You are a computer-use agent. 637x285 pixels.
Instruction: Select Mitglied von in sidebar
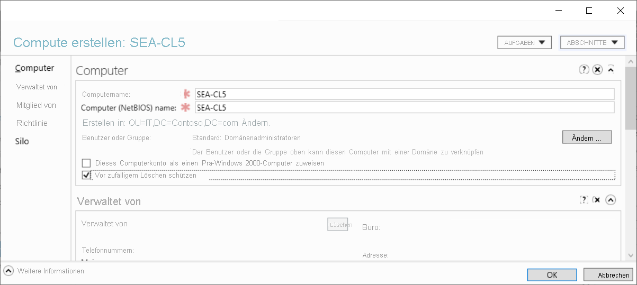click(36, 105)
